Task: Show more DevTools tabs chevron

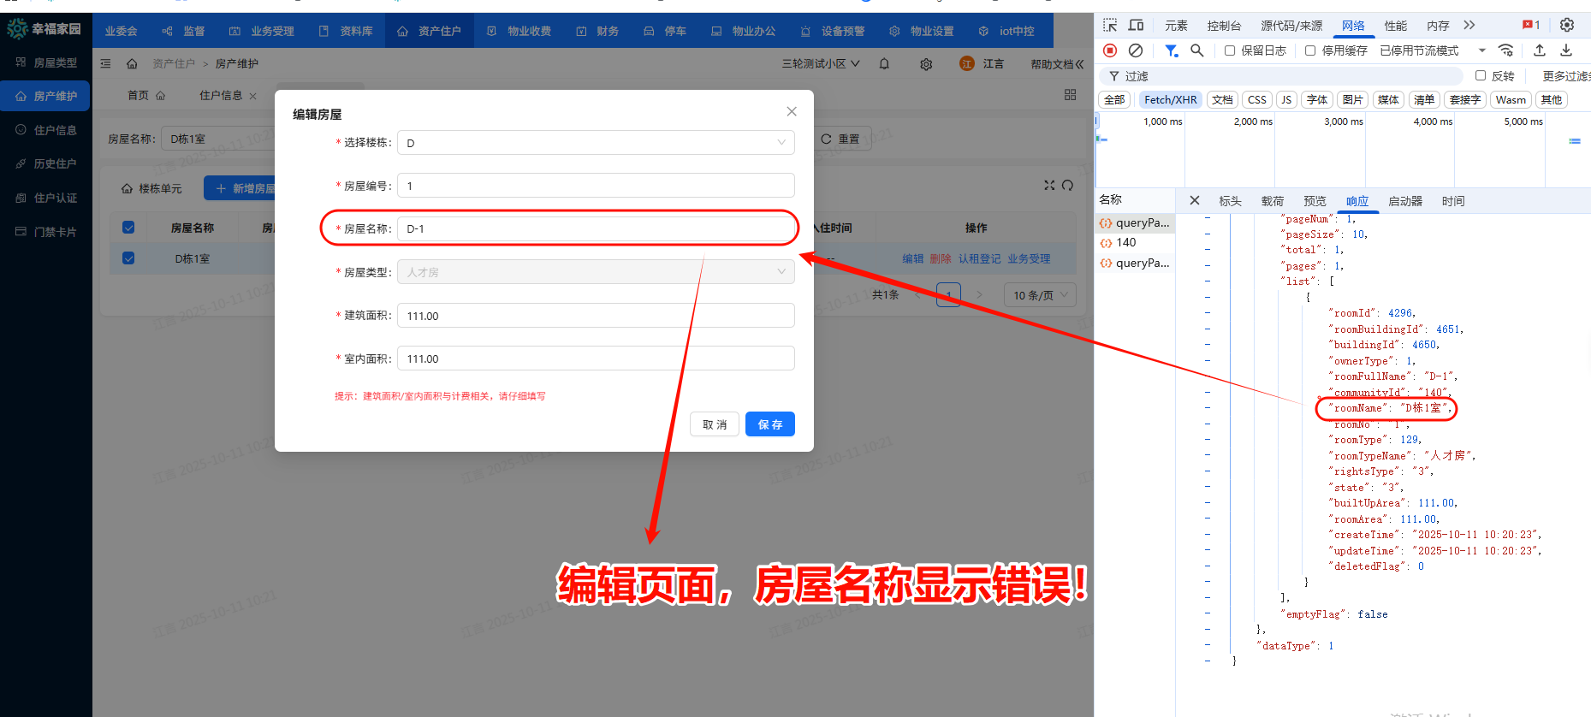Action: coord(1469,25)
